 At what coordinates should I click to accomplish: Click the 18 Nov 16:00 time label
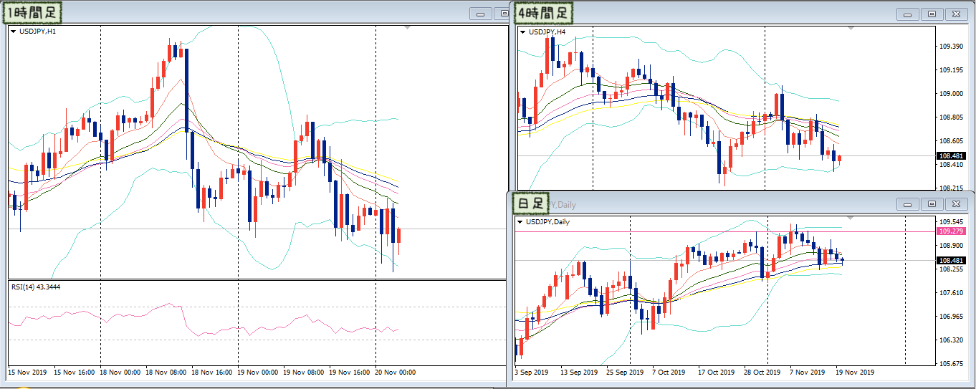click(x=211, y=373)
